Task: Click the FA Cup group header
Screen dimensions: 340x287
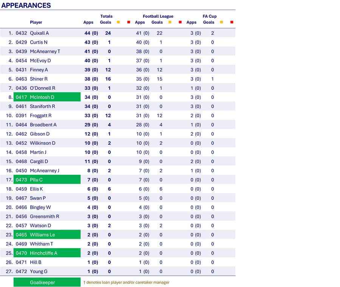Action: click(210, 16)
